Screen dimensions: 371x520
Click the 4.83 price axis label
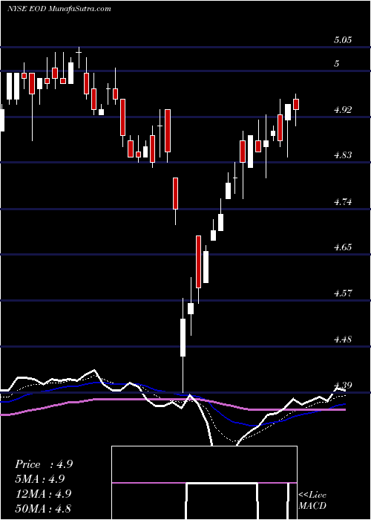pos(343,155)
